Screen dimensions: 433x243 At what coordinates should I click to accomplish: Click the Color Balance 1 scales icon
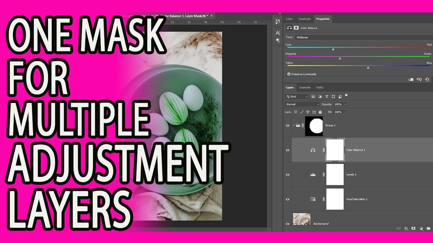[313, 150]
